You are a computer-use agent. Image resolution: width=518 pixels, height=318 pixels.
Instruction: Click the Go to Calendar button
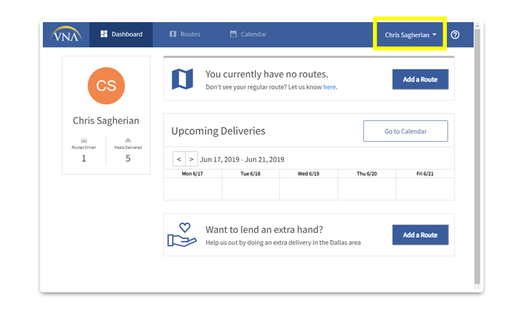pyautogui.click(x=405, y=131)
